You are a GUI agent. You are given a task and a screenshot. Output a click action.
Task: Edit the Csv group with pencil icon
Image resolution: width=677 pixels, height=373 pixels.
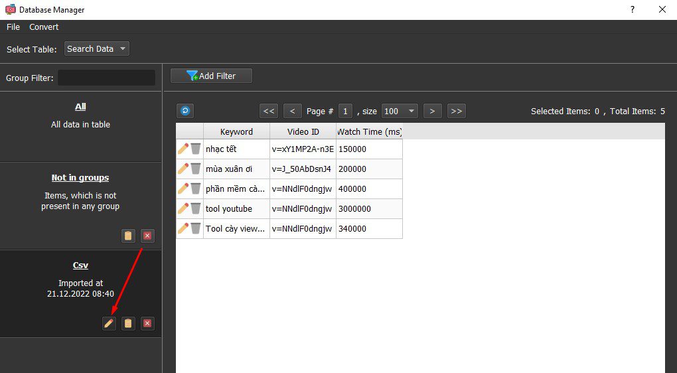pyautogui.click(x=109, y=323)
